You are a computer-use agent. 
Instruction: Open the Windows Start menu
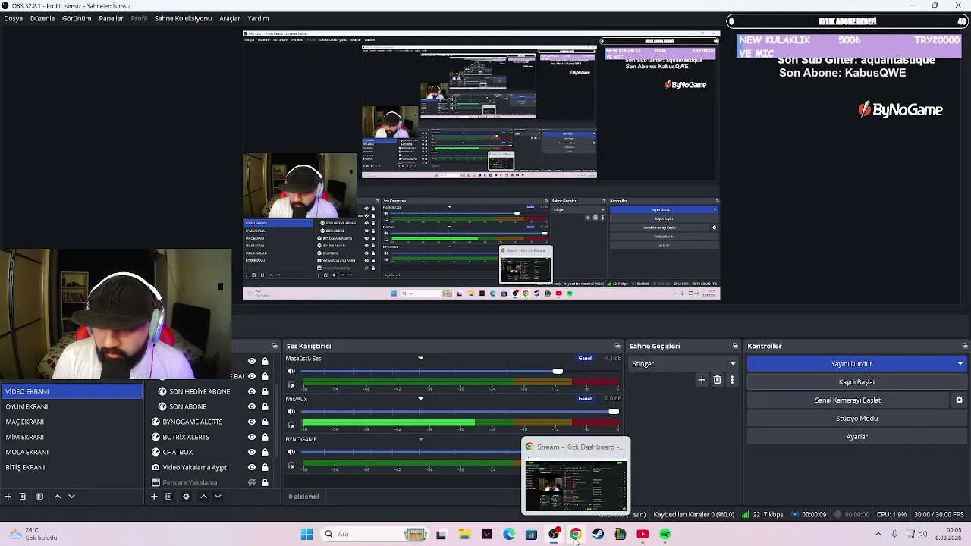click(306, 534)
